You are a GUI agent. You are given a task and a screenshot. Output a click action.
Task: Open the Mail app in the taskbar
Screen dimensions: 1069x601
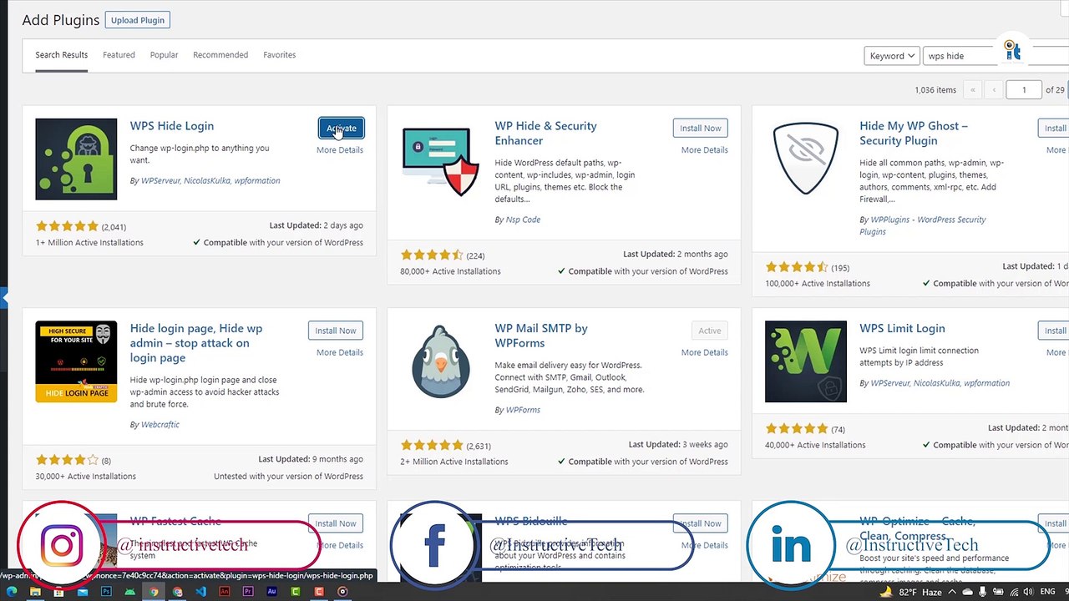click(83, 591)
